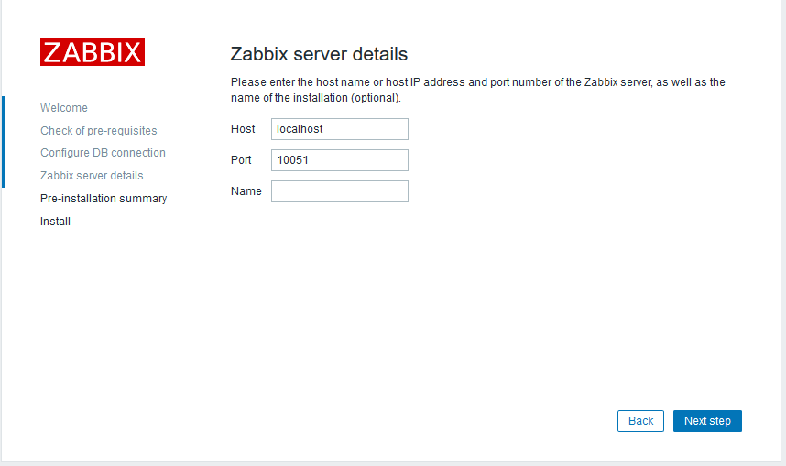786x466 pixels.
Task: Go to the Welcome step
Action: (x=64, y=108)
